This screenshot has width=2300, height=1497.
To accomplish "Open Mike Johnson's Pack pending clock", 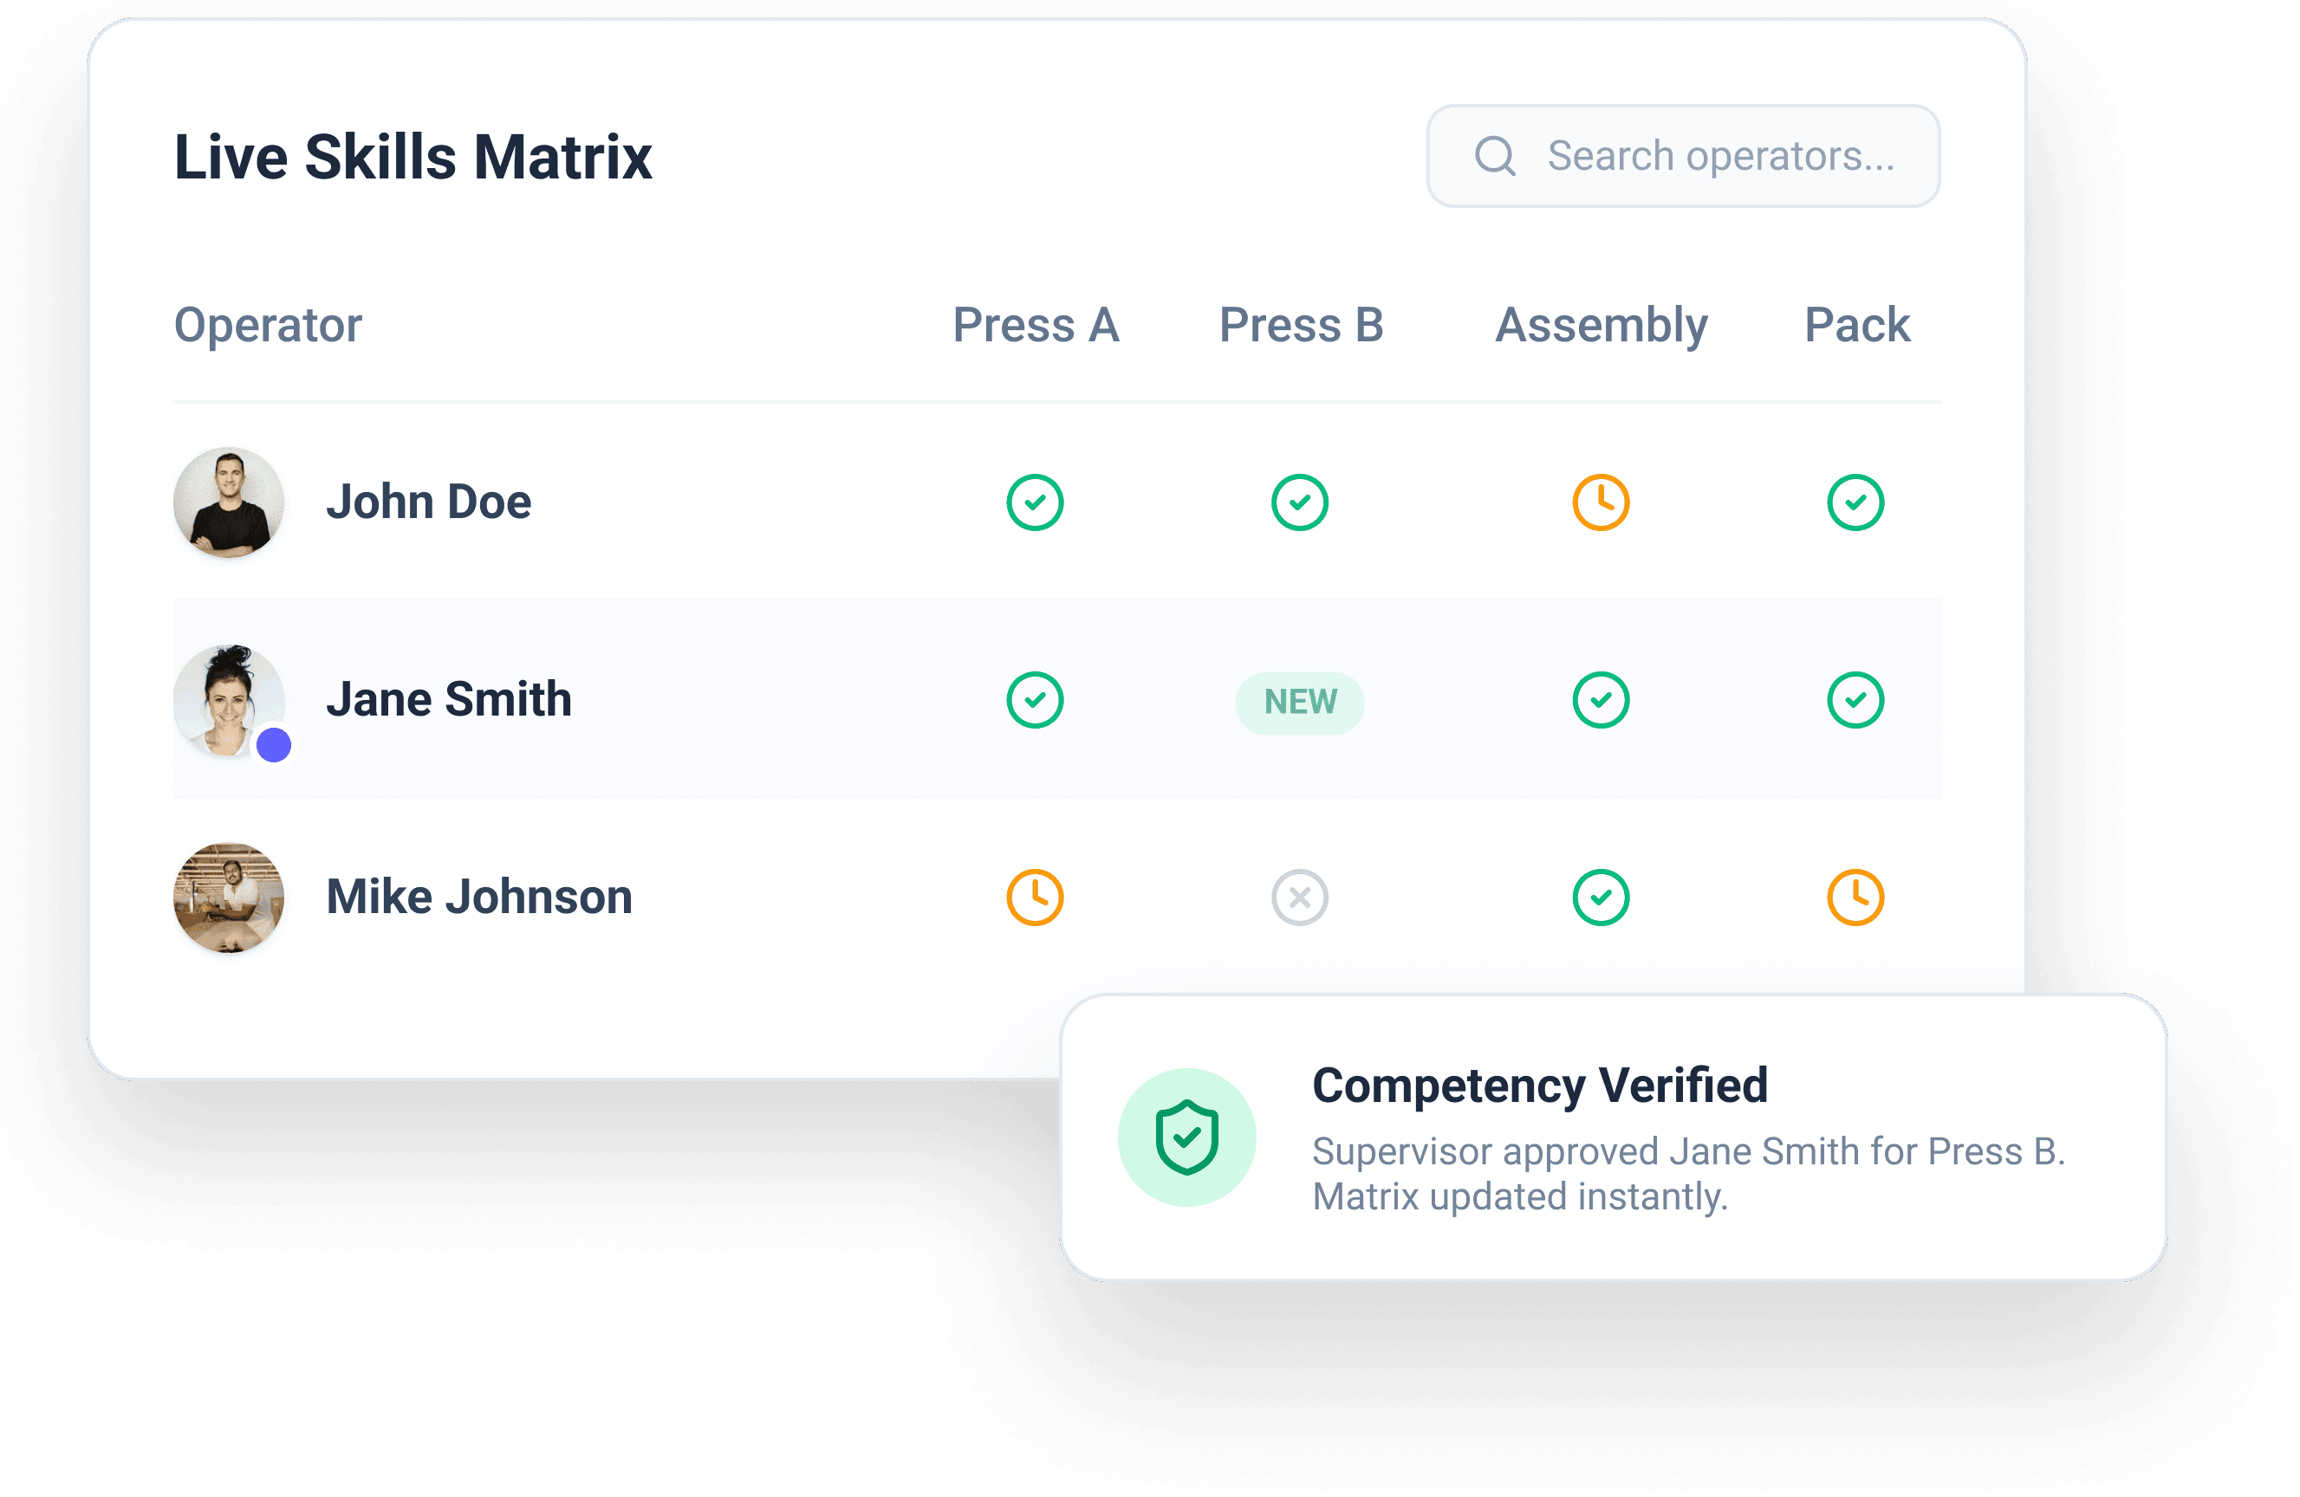I will tap(1855, 898).
